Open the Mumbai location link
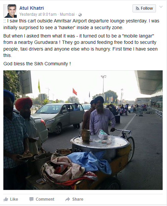The width and height of the screenshot is (167, 206). point(67,14)
